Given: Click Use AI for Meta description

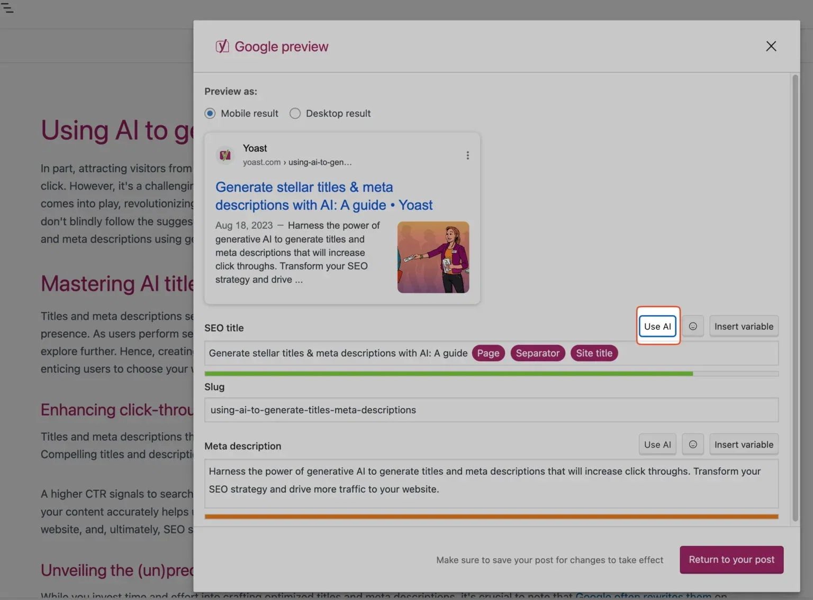Looking at the screenshot, I should pos(657,445).
